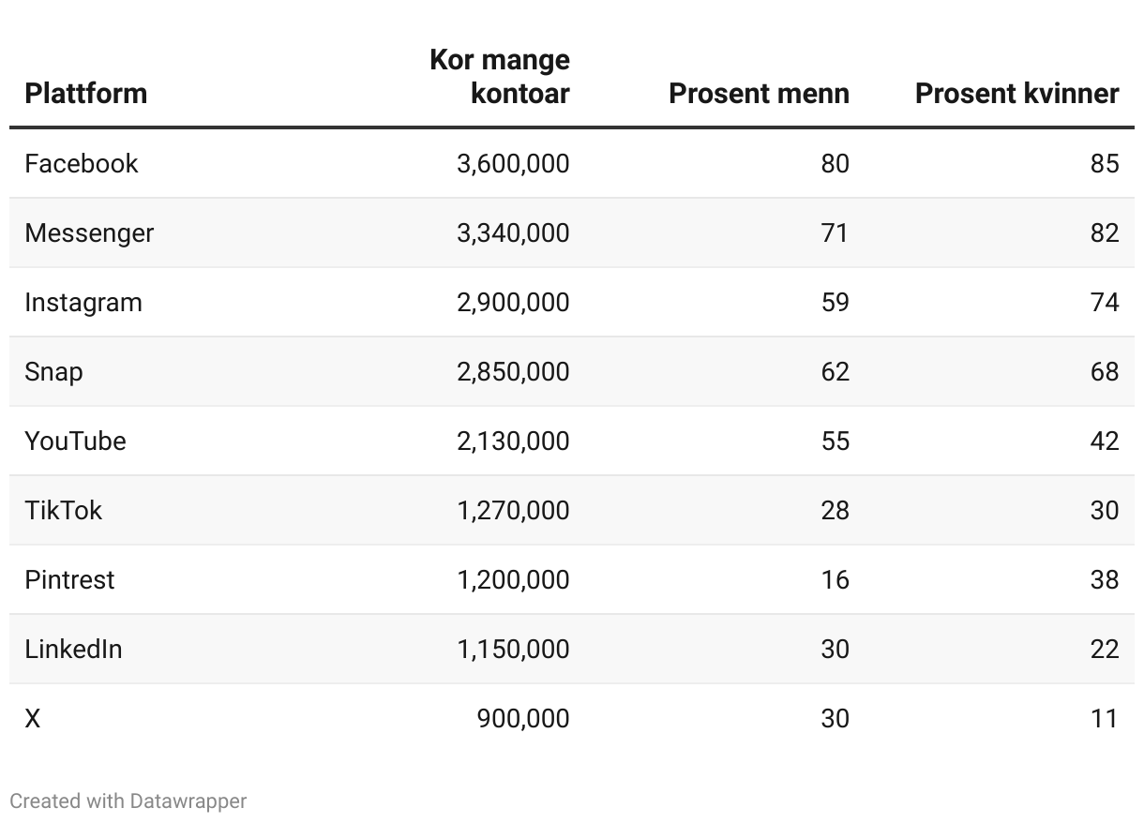Click TikTok's 1,270,000 accounts value
Screen dimensions: 1144x823
(x=513, y=511)
